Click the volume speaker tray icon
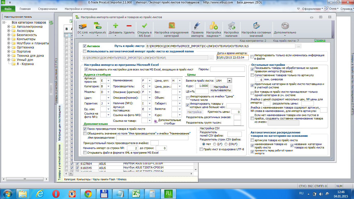This screenshot has height=199, width=354. coord(321,194)
